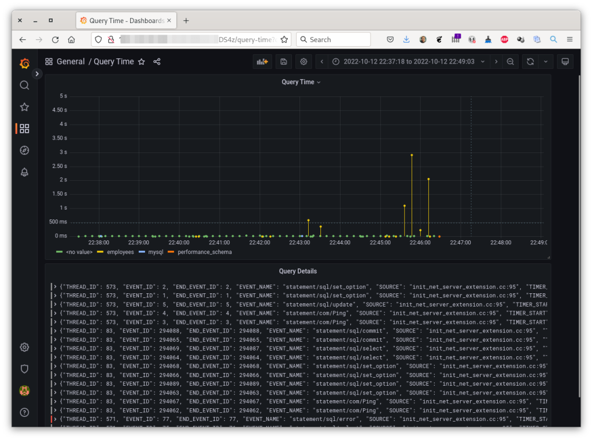Open the refresh interval dropdown
592x440 pixels.
(544, 61)
